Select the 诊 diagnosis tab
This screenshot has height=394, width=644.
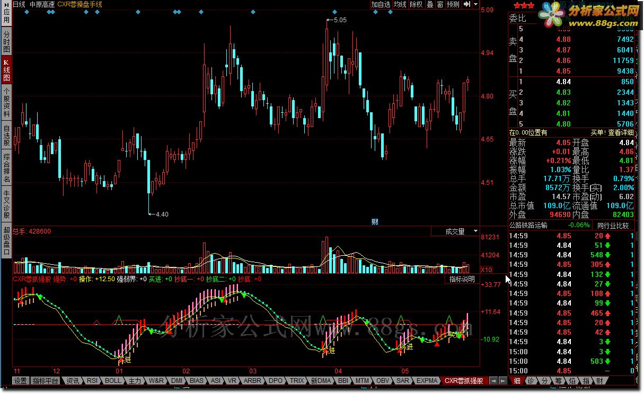(x=531, y=381)
